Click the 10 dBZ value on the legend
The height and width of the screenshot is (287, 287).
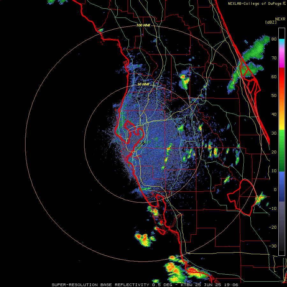[274, 171]
